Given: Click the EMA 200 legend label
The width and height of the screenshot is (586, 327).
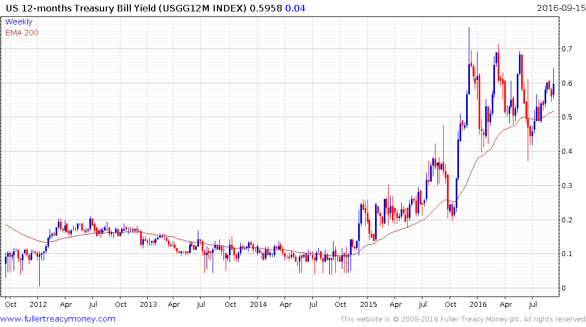Looking at the screenshot, I should tap(22, 33).
